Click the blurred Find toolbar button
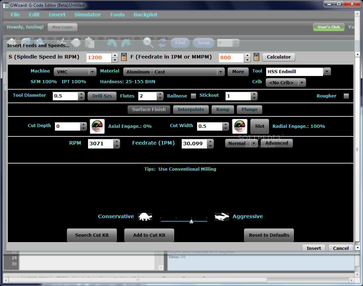 coord(180,43)
